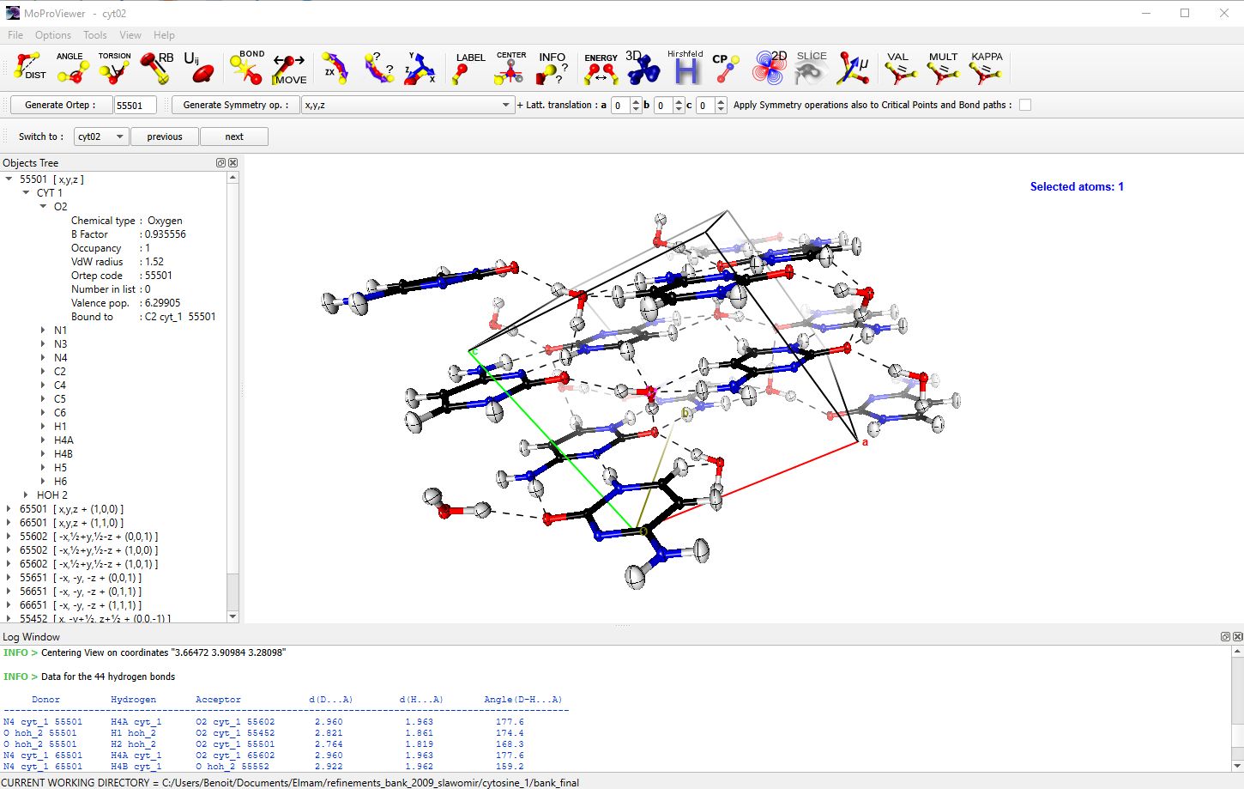Activate the KAPPA parameter tool
The height and width of the screenshot is (789, 1244).
click(986, 68)
